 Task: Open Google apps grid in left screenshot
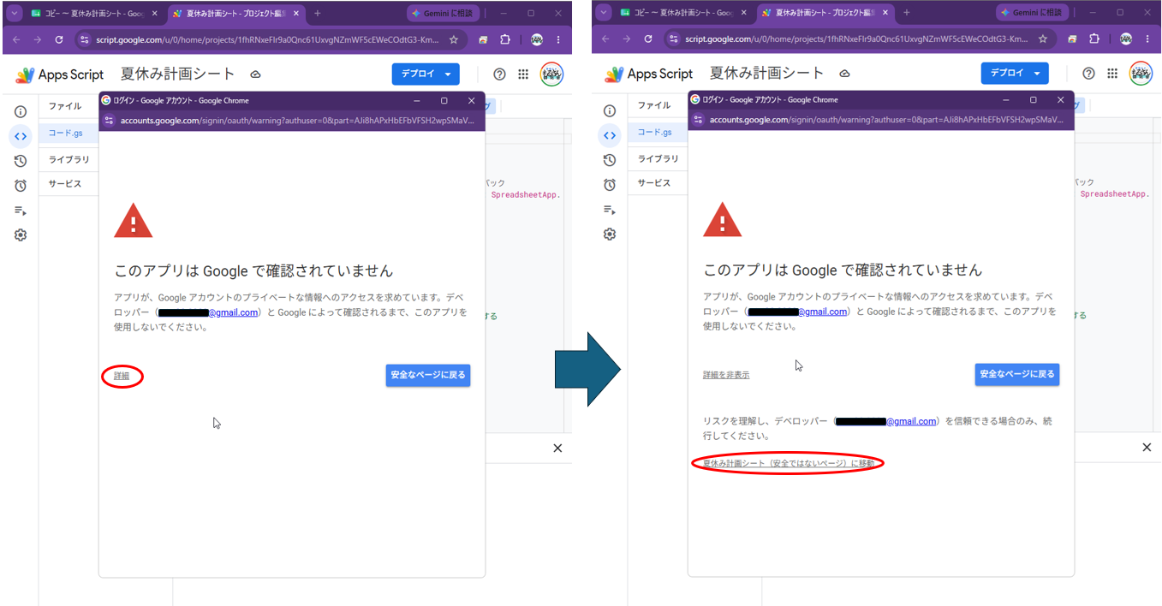pyautogui.click(x=524, y=74)
